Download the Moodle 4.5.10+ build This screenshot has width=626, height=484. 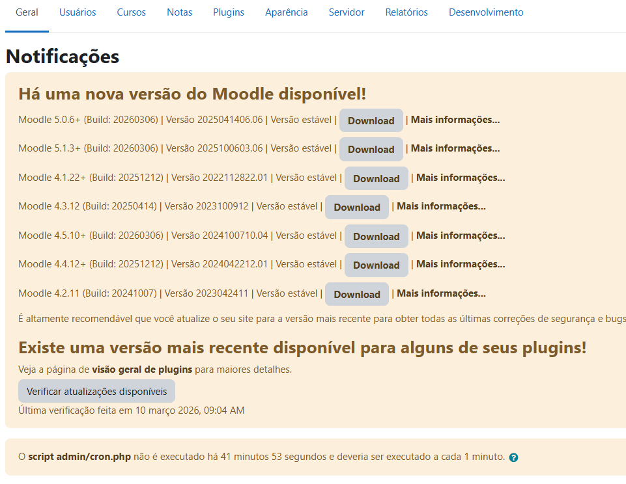[x=376, y=236]
